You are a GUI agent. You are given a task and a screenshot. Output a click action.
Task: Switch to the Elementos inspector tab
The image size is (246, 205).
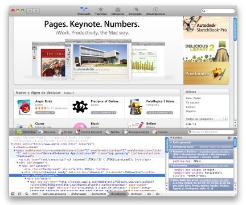26,132
